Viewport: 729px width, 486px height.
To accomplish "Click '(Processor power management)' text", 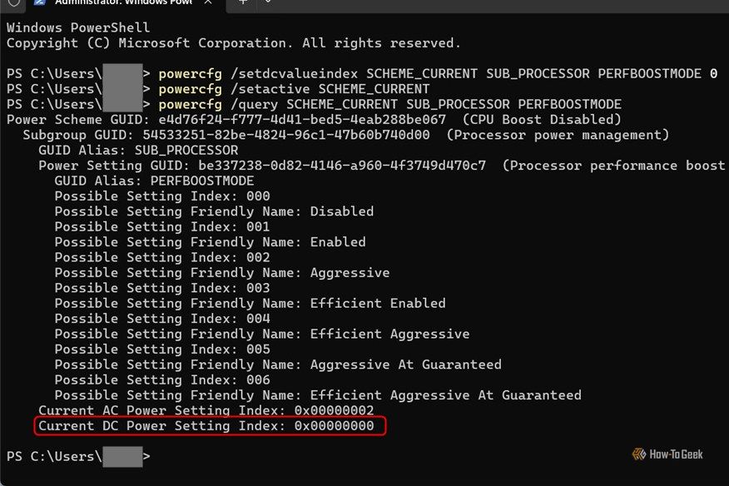I will (558, 135).
